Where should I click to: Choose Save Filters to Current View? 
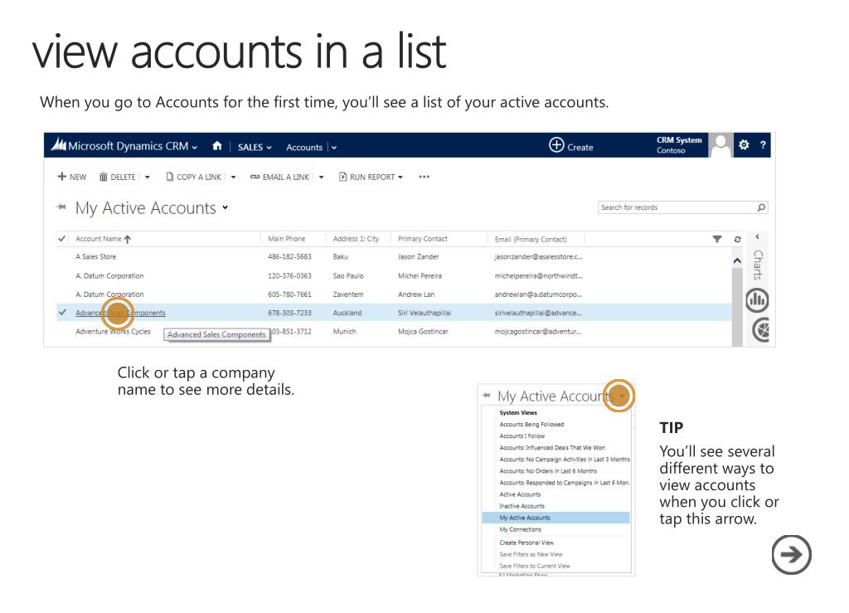click(535, 566)
